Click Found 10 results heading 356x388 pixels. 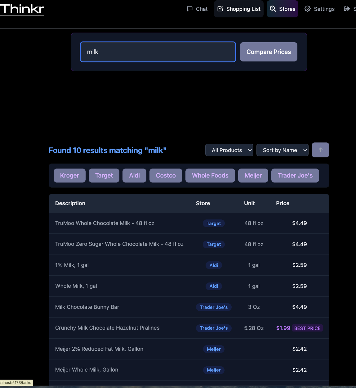click(108, 150)
